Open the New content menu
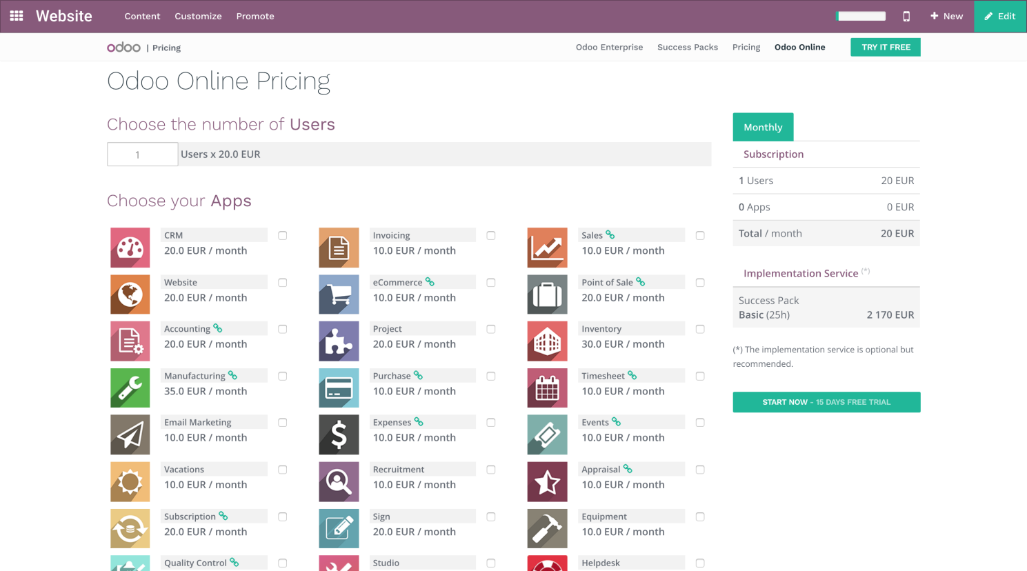 [946, 16]
